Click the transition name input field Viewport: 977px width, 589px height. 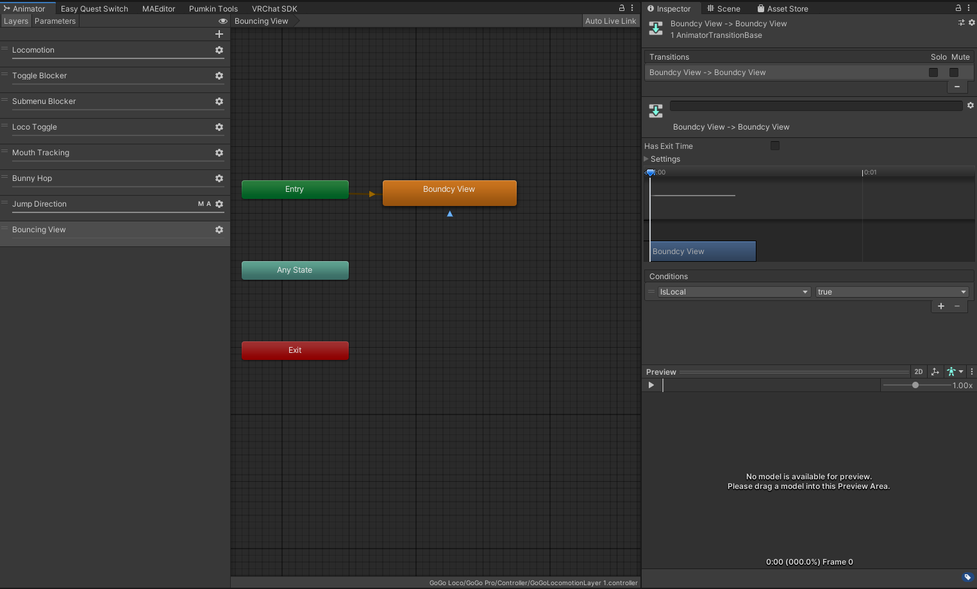coord(816,106)
